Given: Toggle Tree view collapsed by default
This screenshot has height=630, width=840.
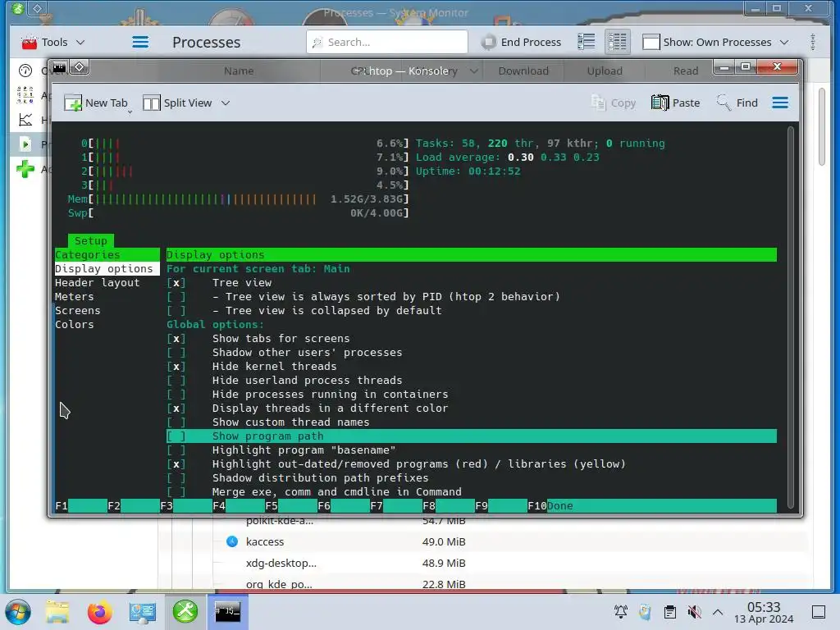Looking at the screenshot, I should tap(176, 311).
